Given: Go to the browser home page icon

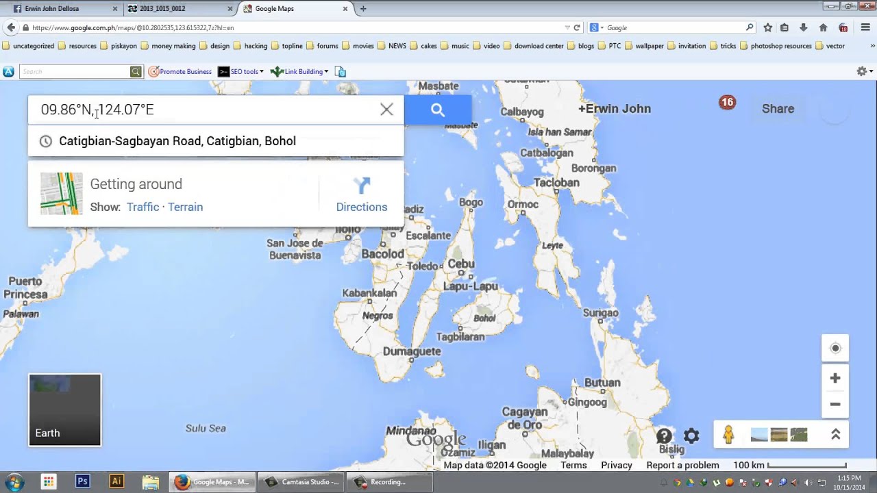Looking at the screenshot, I should point(823,28).
